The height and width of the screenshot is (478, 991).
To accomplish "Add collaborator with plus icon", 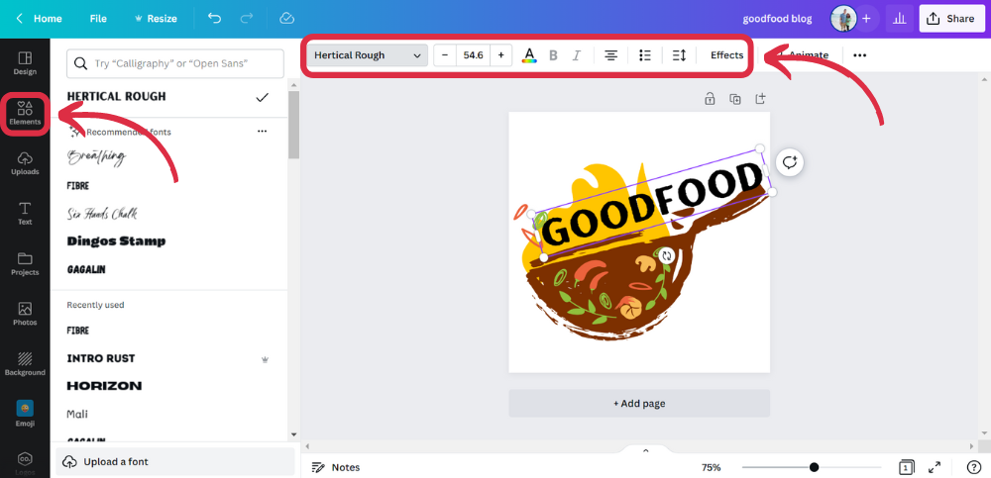I will (x=866, y=19).
